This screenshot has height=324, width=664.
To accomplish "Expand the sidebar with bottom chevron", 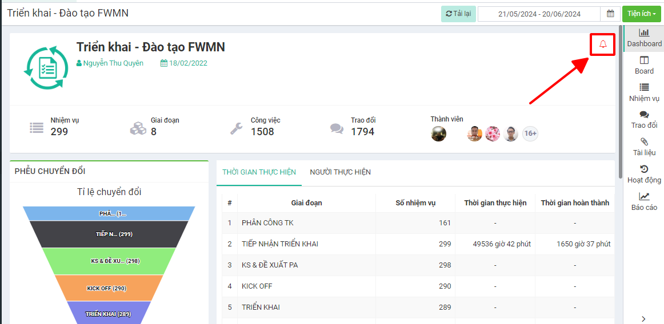I will coord(643,319).
